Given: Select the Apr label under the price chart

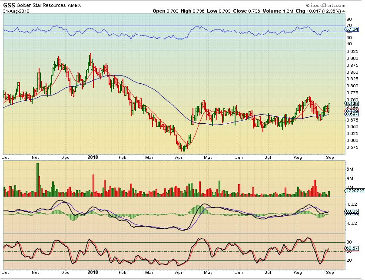Looking at the screenshot, I should coord(179,158).
